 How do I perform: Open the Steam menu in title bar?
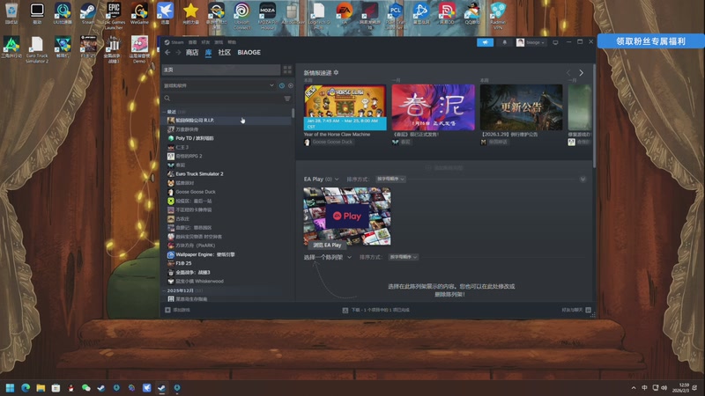(174, 42)
